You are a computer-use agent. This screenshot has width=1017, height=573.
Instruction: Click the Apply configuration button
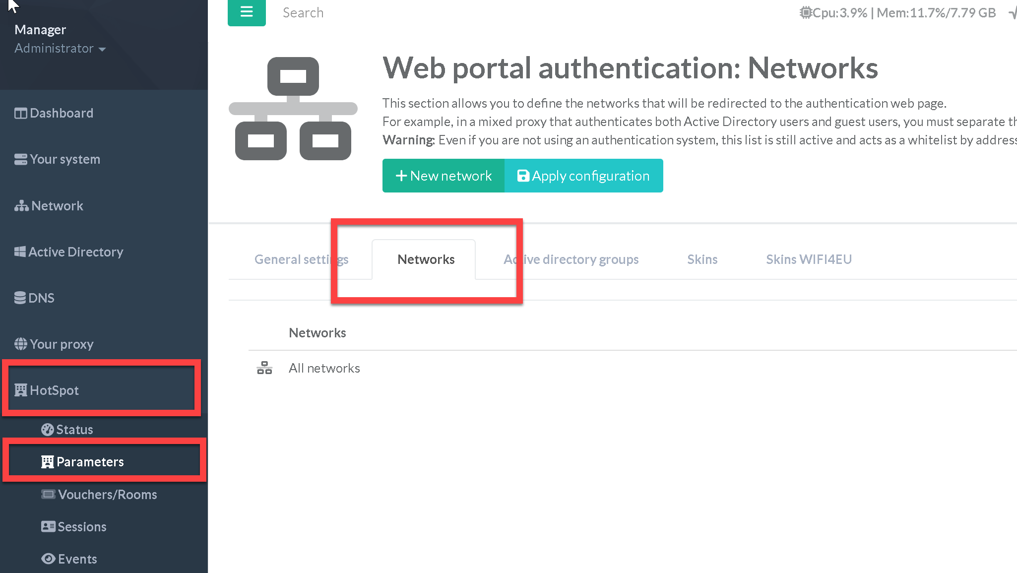tap(583, 176)
